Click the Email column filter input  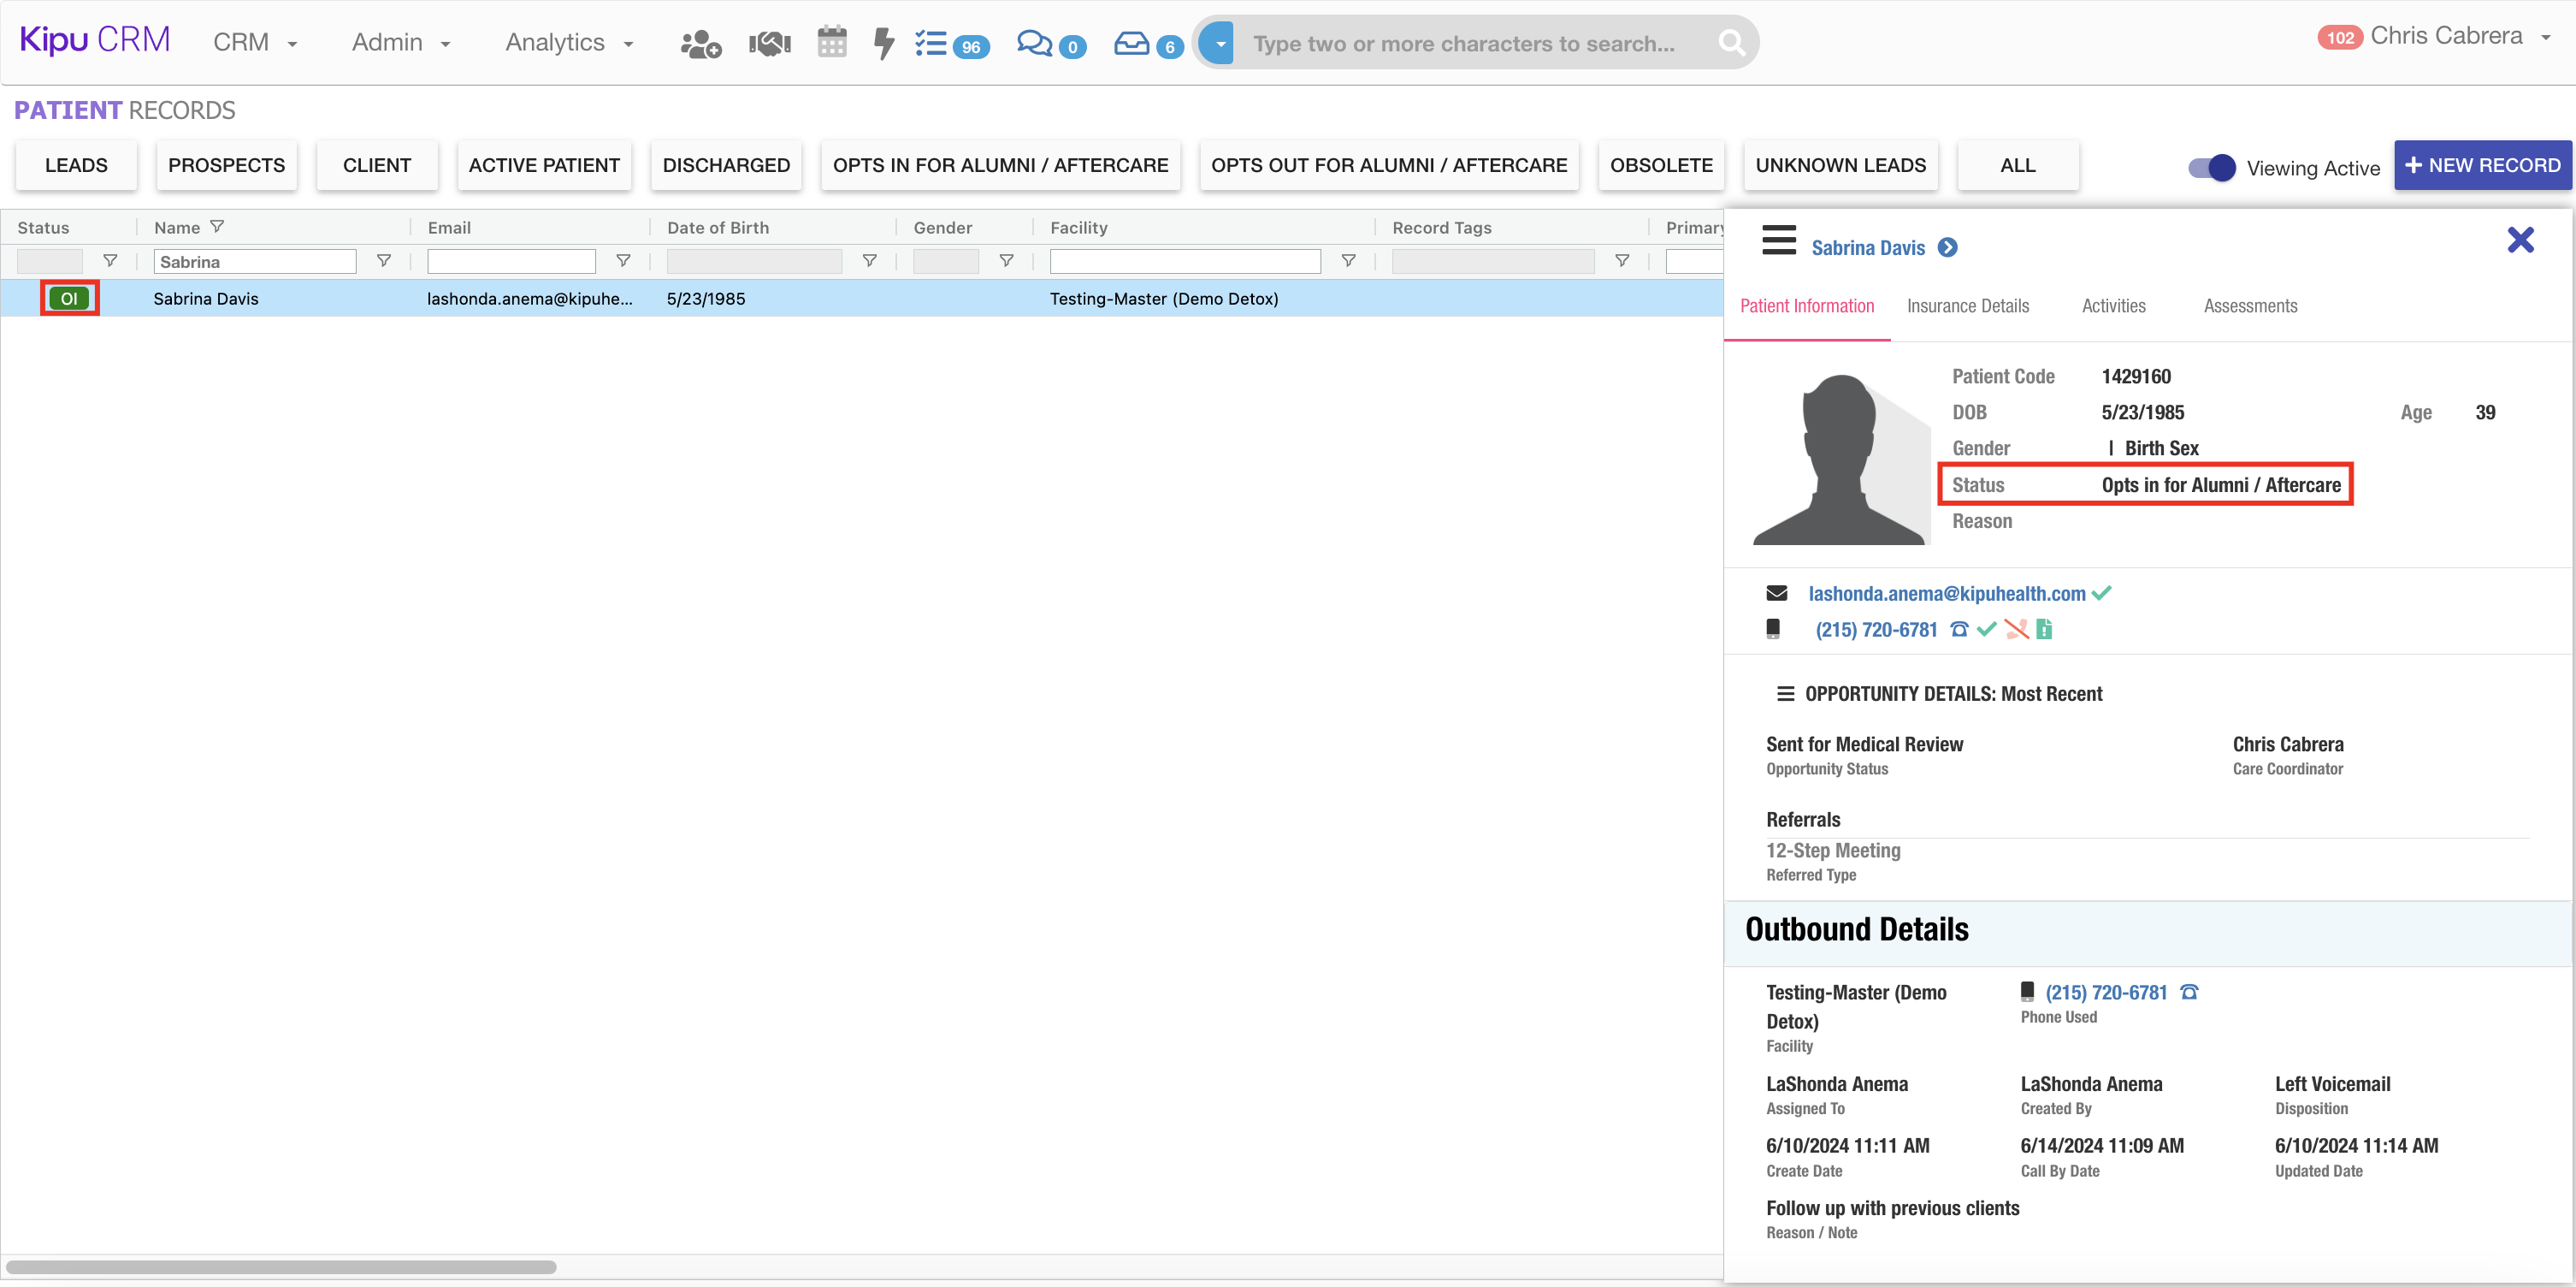point(511,261)
